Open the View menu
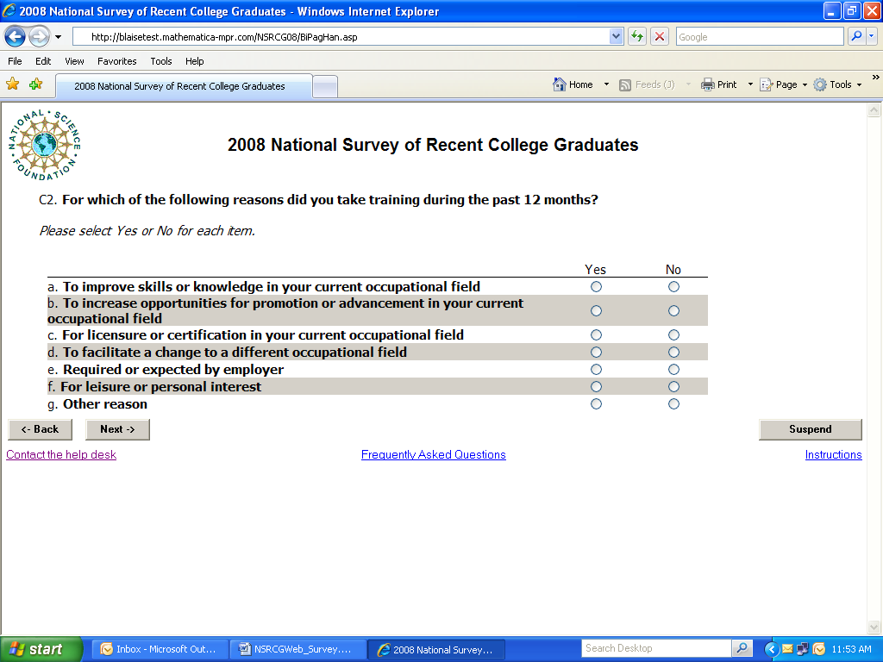 (74, 61)
